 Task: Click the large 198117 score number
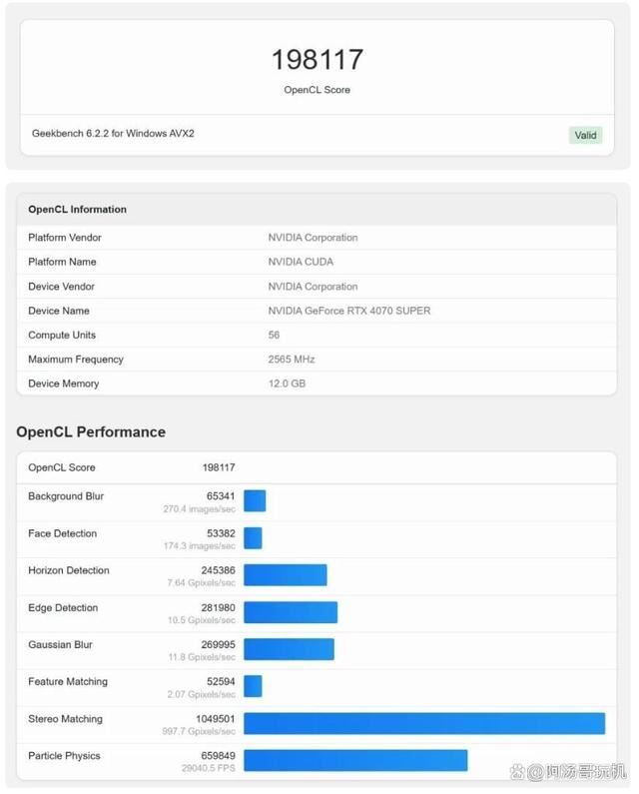[x=317, y=60]
